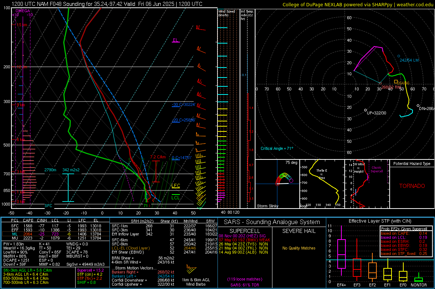Image resolution: width=435 pixels, height=289 pixels.
Task: Click the red TORNADO hazard text
Action: (x=412, y=186)
